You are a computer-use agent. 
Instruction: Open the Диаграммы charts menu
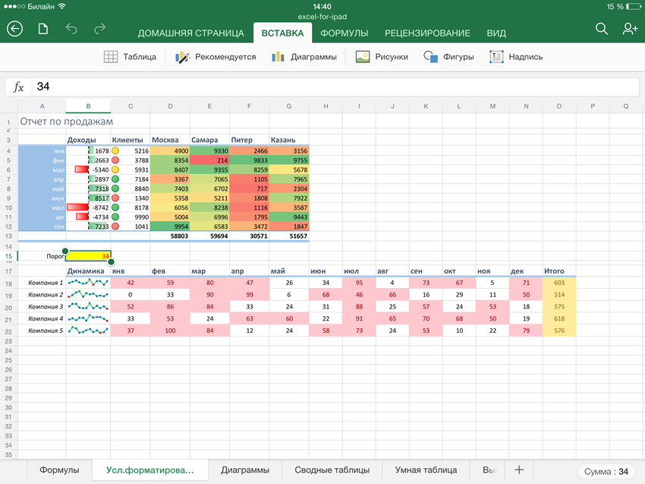click(x=304, y=57)
